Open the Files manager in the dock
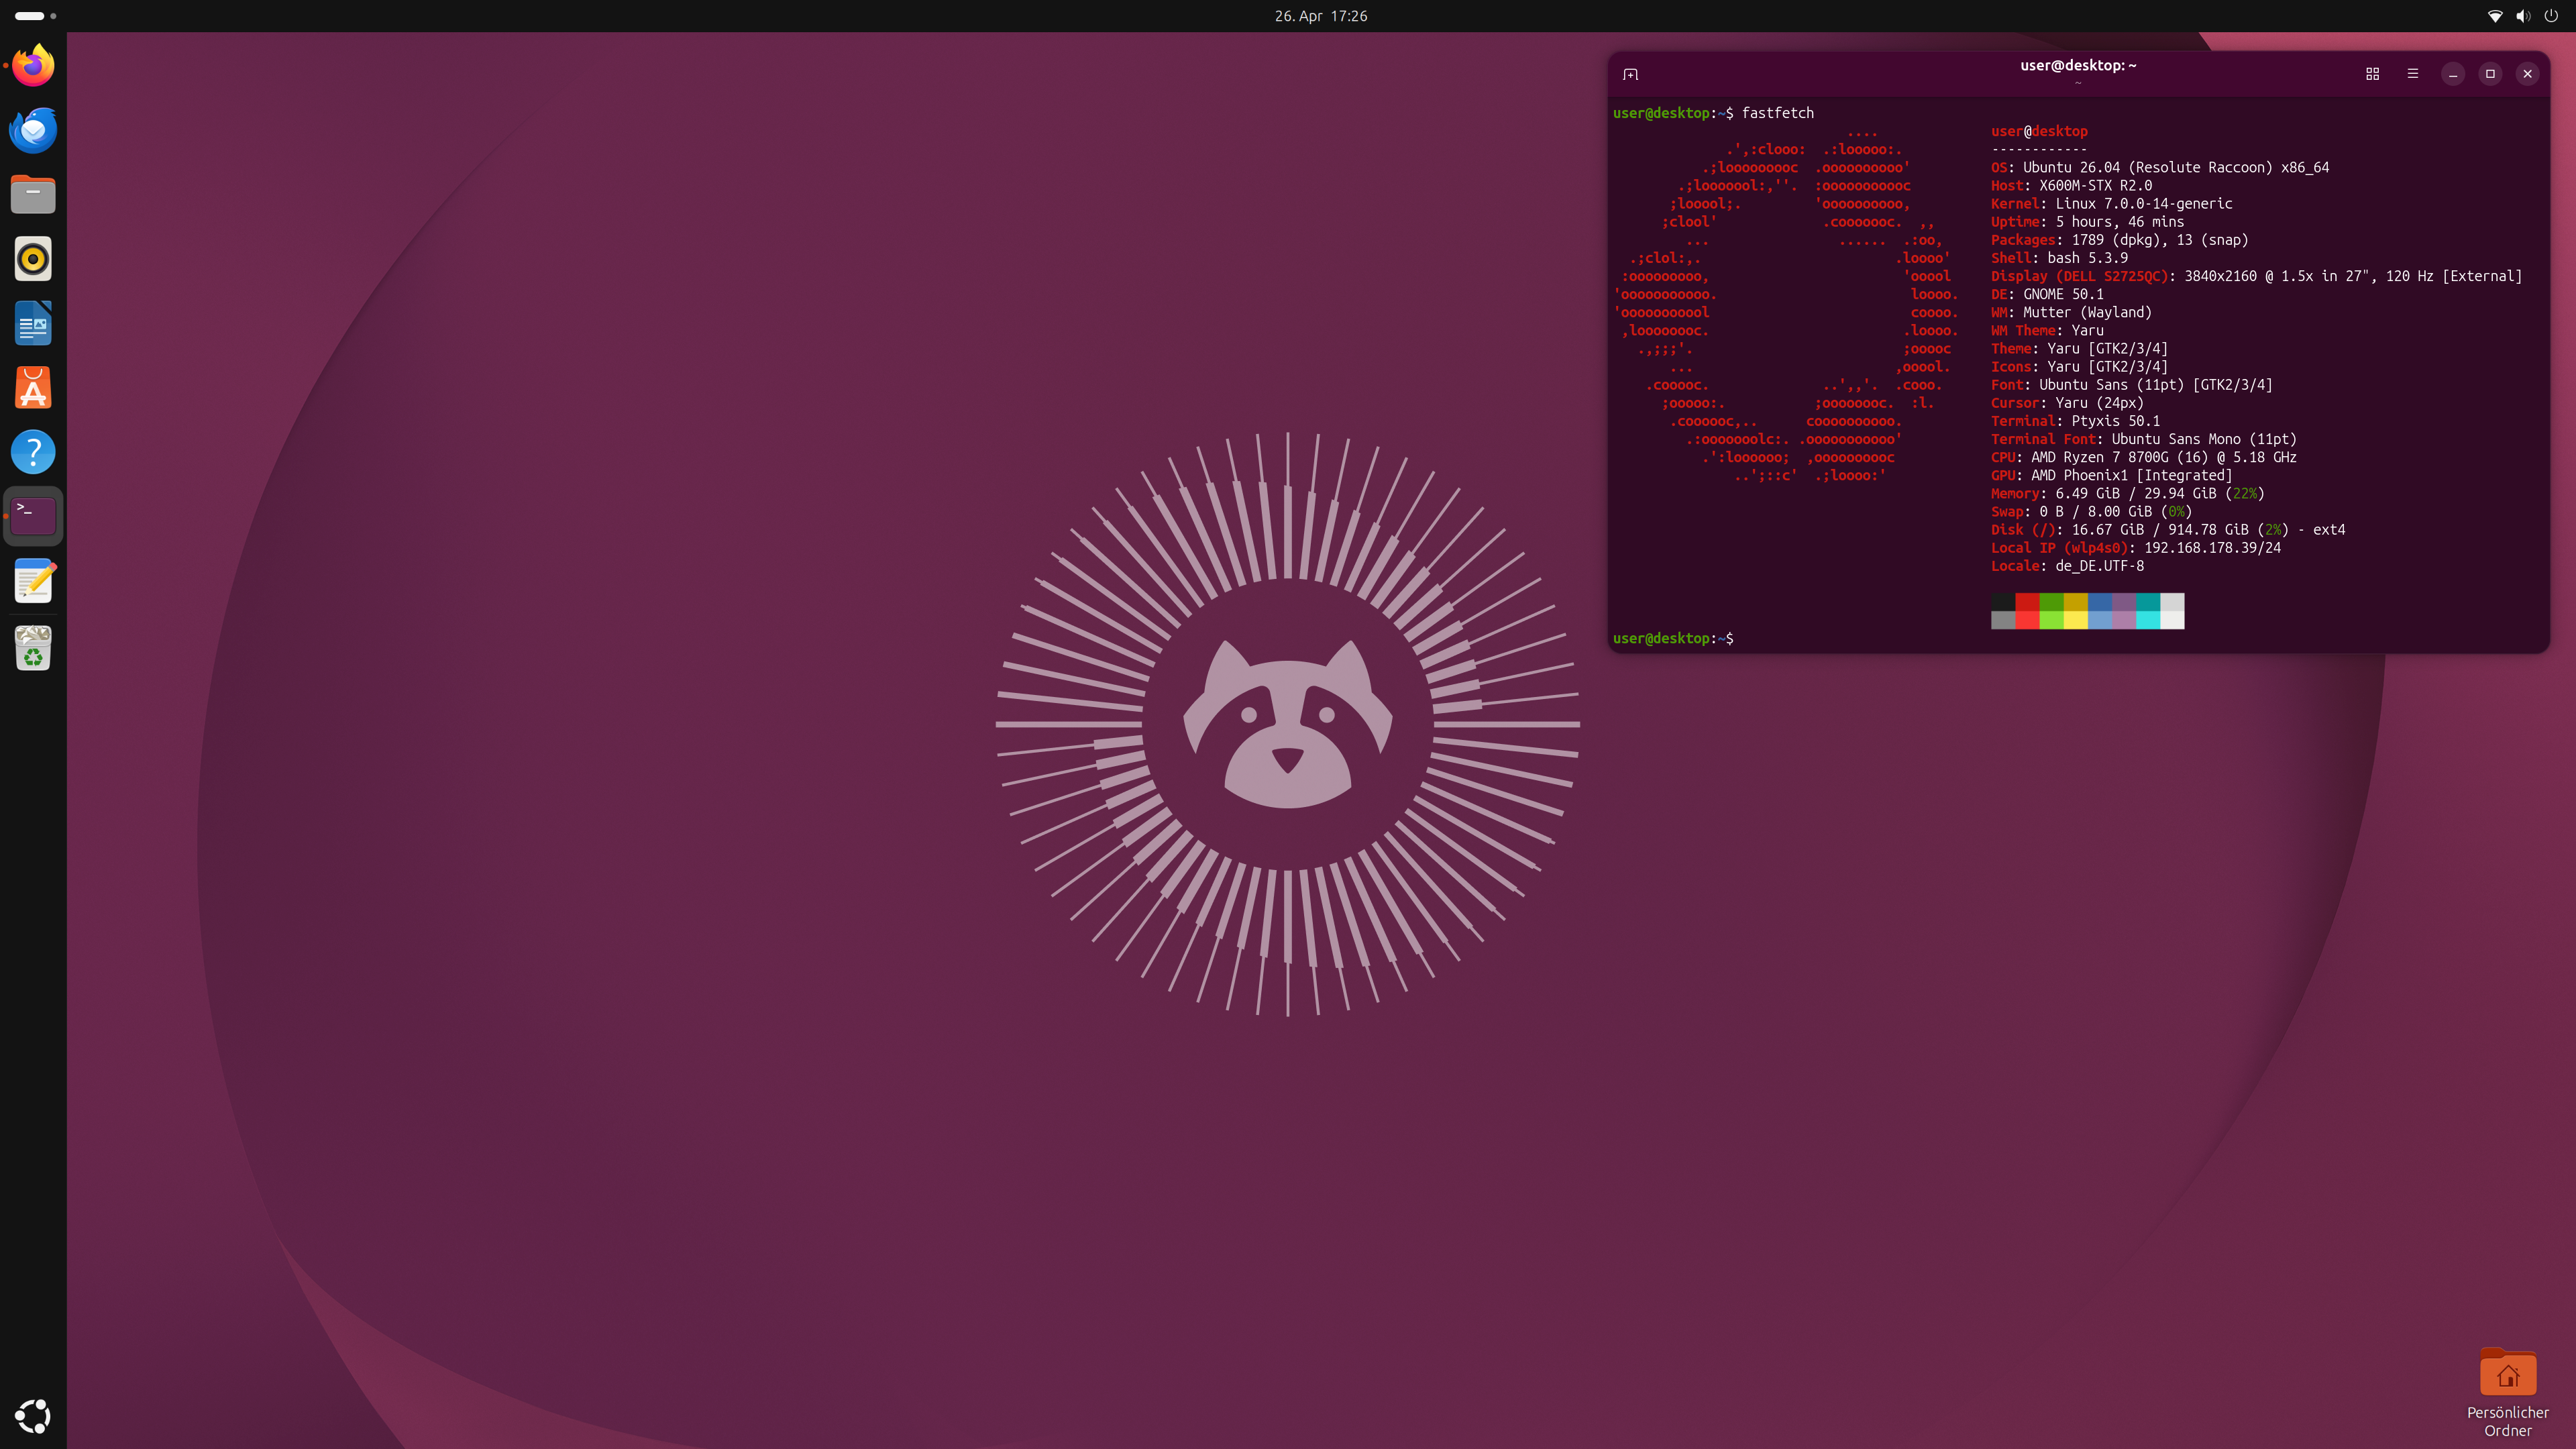The width and height of the screenshot is (2576, 1449). 33,194
